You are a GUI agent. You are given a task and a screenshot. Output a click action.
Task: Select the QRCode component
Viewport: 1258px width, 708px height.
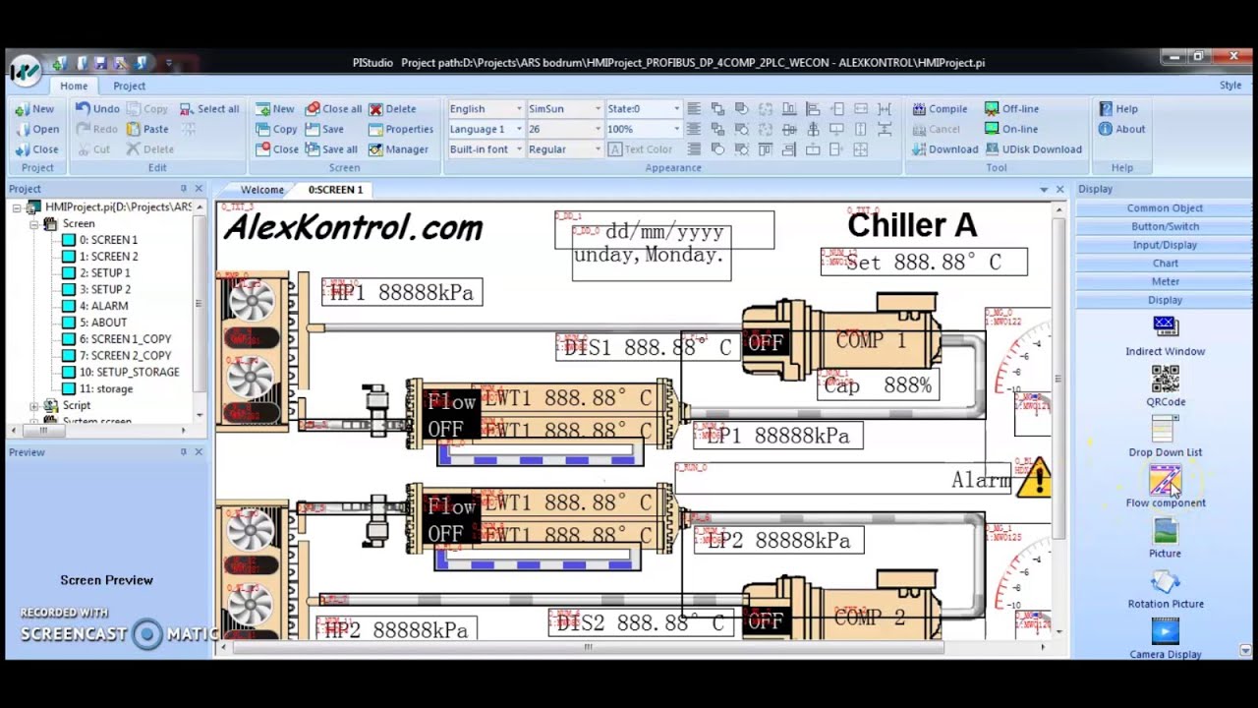pos(1165,385)
